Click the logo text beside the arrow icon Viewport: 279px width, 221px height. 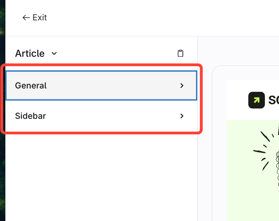[274, 100]
